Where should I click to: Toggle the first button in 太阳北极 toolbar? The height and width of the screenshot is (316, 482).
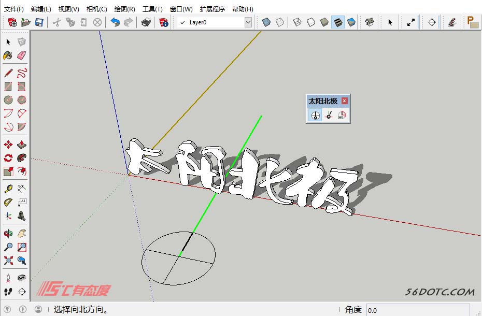tap(315, 115)
